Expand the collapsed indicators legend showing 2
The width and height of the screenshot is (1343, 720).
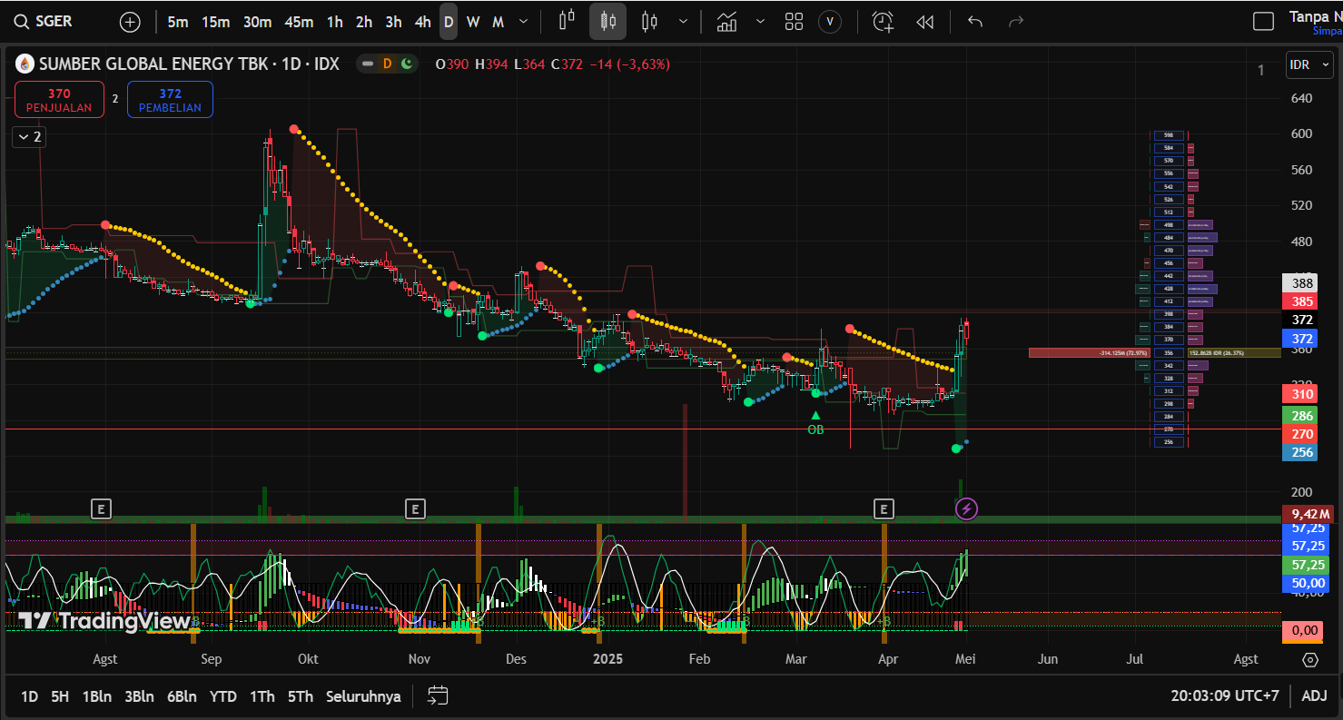[x=28, y=137]
